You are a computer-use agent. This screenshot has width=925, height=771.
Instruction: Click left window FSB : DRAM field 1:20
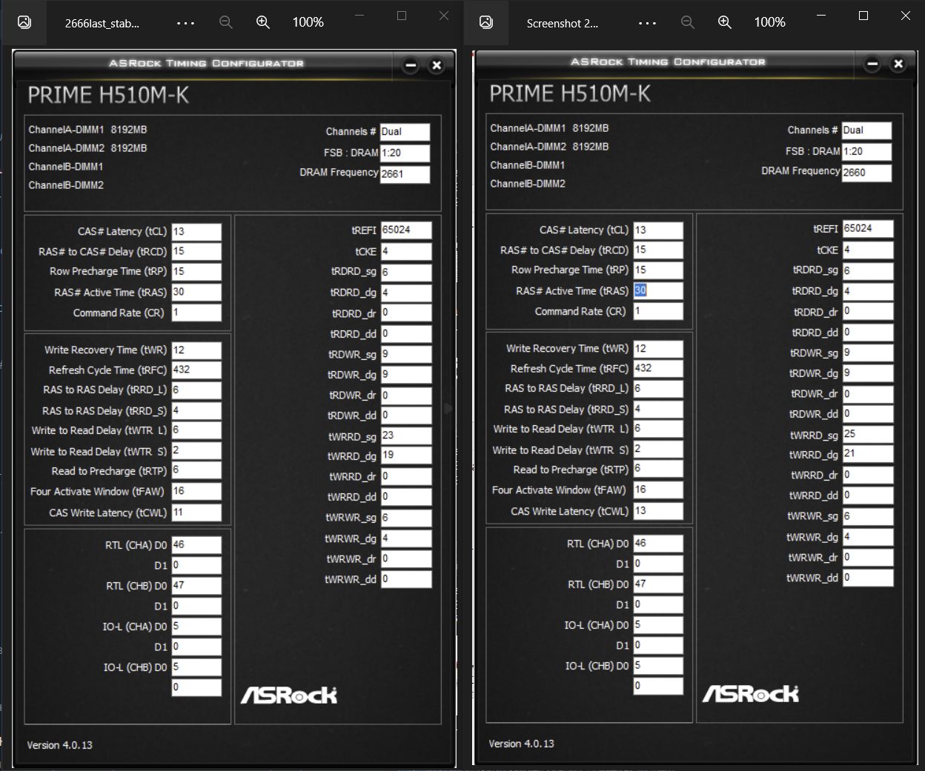pos(405,153)
